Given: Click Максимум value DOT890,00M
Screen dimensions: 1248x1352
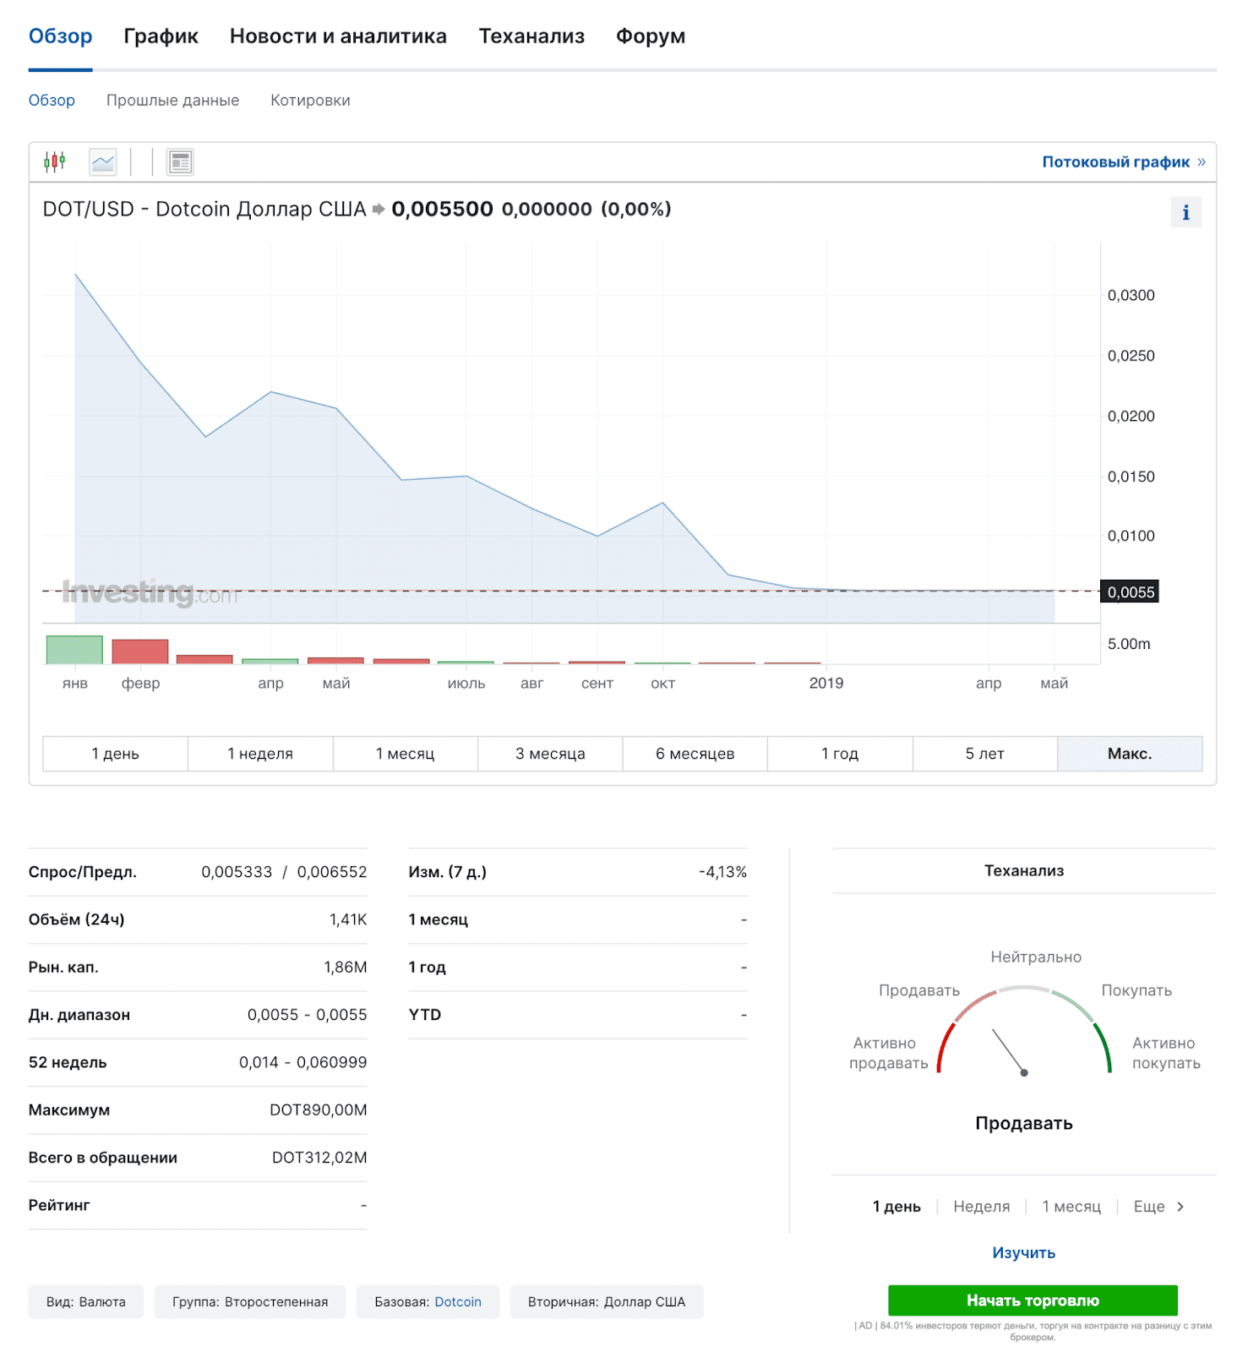Looking at the screenshot, I should (319, 1110).
